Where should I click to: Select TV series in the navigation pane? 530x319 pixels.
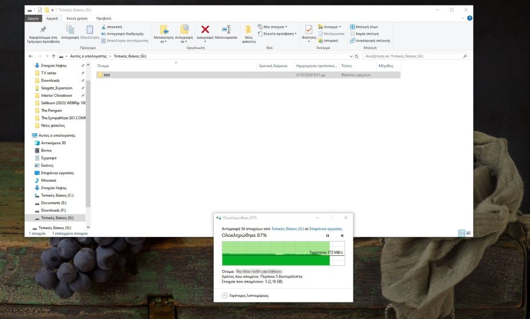(x=48, y=73)
